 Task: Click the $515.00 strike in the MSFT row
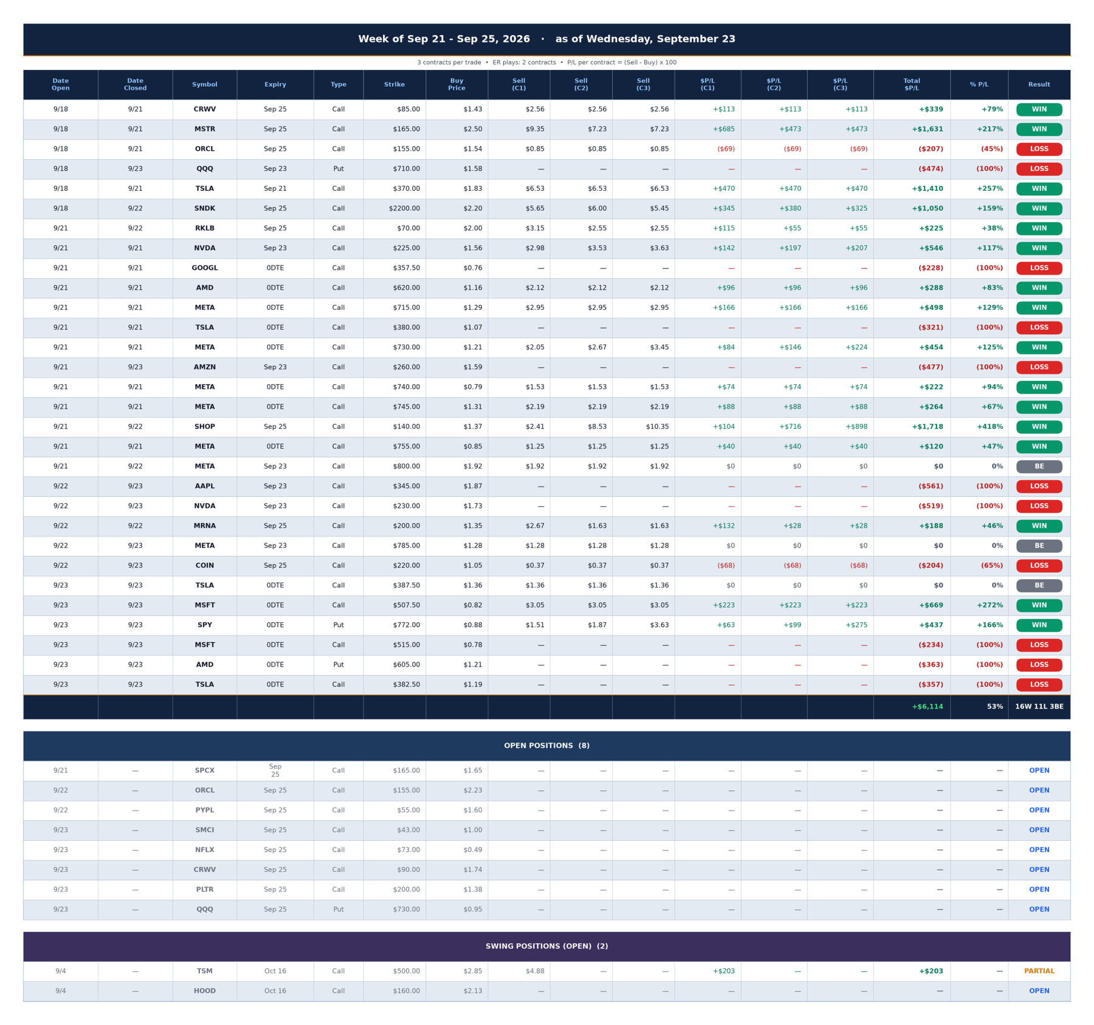click(x=407, y=645)
